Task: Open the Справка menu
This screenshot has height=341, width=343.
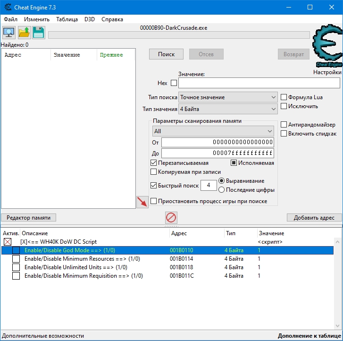Action: tap(112, 19)
